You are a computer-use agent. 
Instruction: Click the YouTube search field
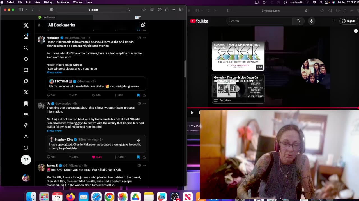tap(259, 21)
